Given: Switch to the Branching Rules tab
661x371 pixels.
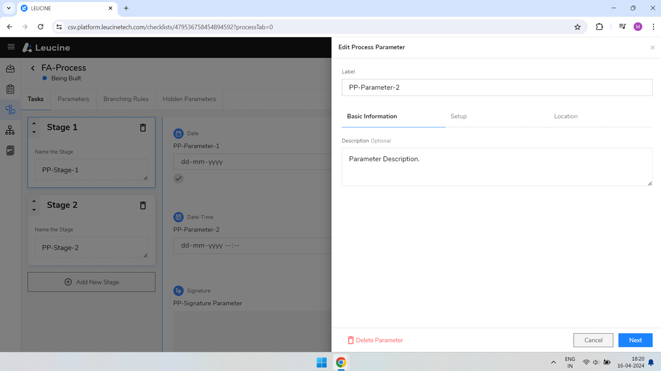Looking at the screenshot, I should [x=126, y=99].
